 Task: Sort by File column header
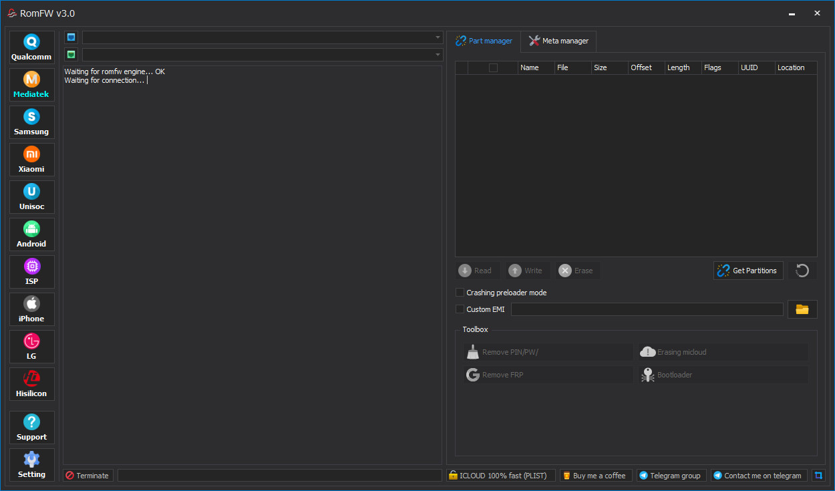pos(573,67)
